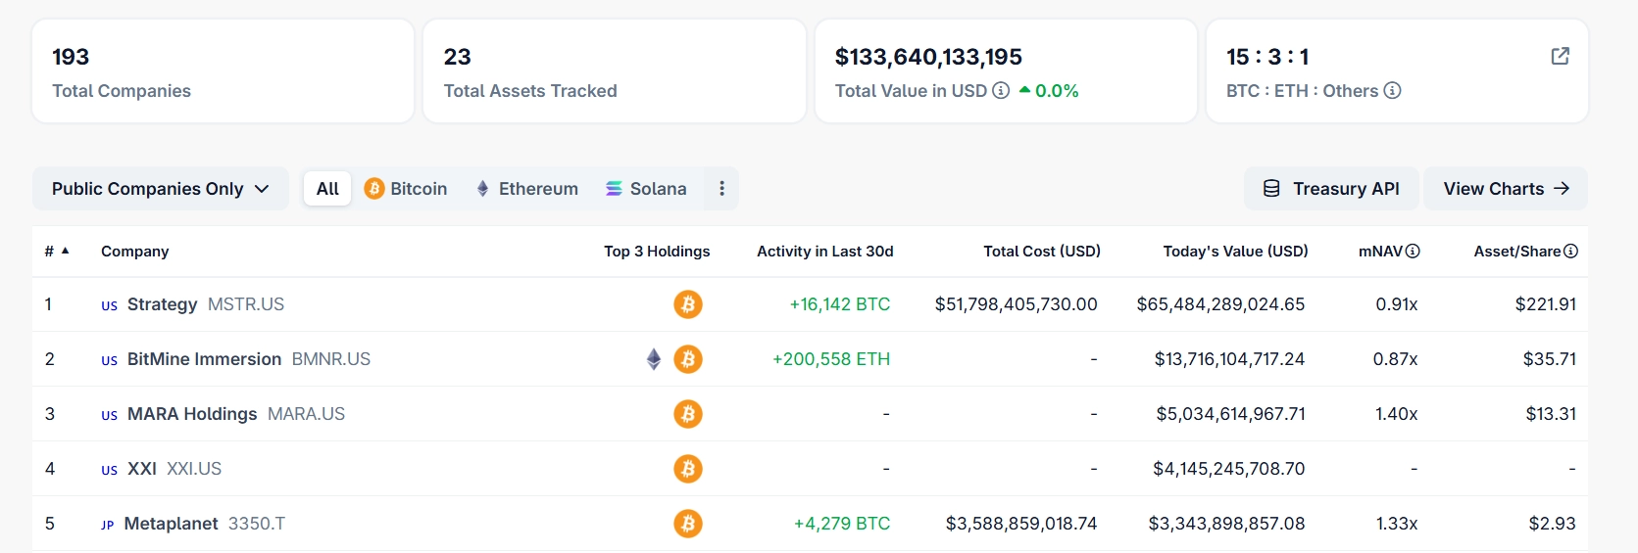Screen dimensions: 1638x553
Task: Click the XXI.US ticker text
Action: pos(194,469)
